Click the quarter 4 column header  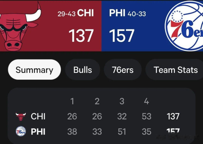pyautogui.click(x=146, y=101)
